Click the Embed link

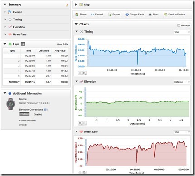(99, 15)
